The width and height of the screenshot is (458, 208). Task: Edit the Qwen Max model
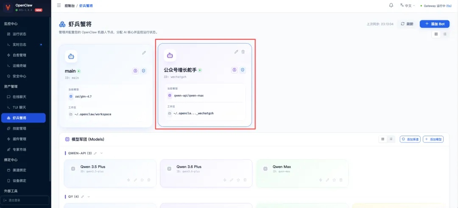point(327,180)
